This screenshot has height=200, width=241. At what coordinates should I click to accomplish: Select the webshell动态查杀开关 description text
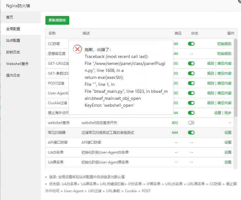point(99,122)
